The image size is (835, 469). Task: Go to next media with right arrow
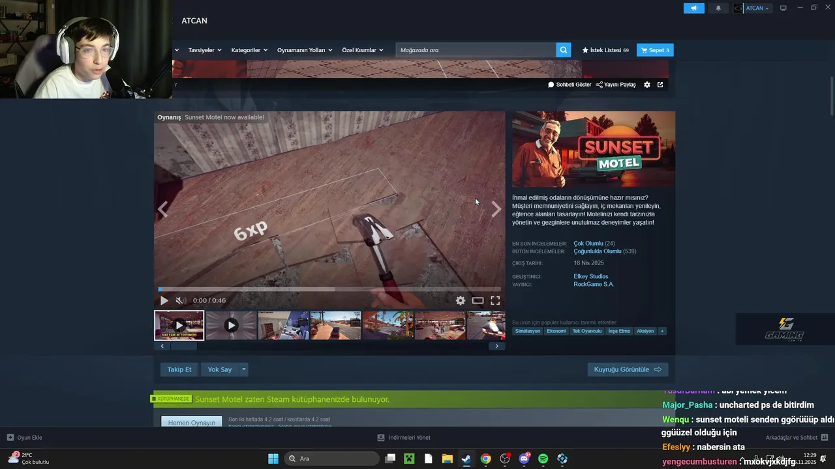496,209
